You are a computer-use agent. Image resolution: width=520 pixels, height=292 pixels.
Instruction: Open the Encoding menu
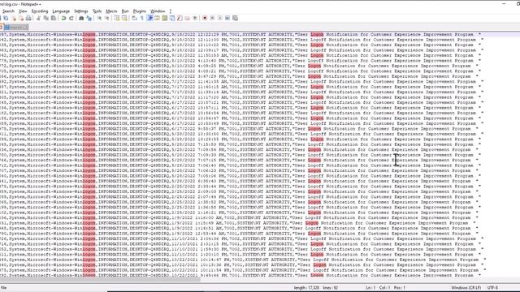coord(40,11)
